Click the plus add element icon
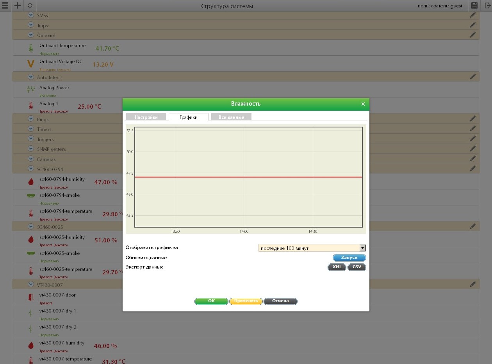 pos(18,5)
